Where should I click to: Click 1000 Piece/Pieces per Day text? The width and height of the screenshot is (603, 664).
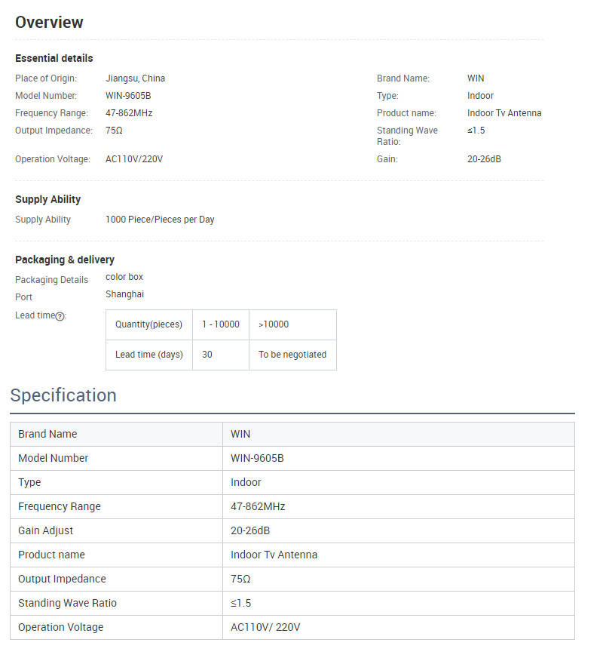(x=160, y=220)
